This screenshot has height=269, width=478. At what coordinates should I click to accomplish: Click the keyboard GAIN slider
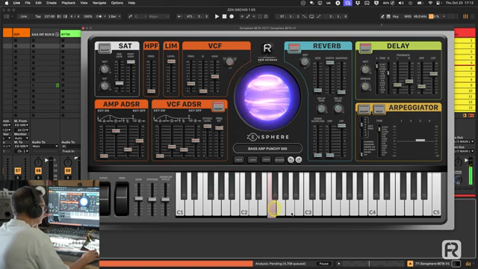click(139, 199)
